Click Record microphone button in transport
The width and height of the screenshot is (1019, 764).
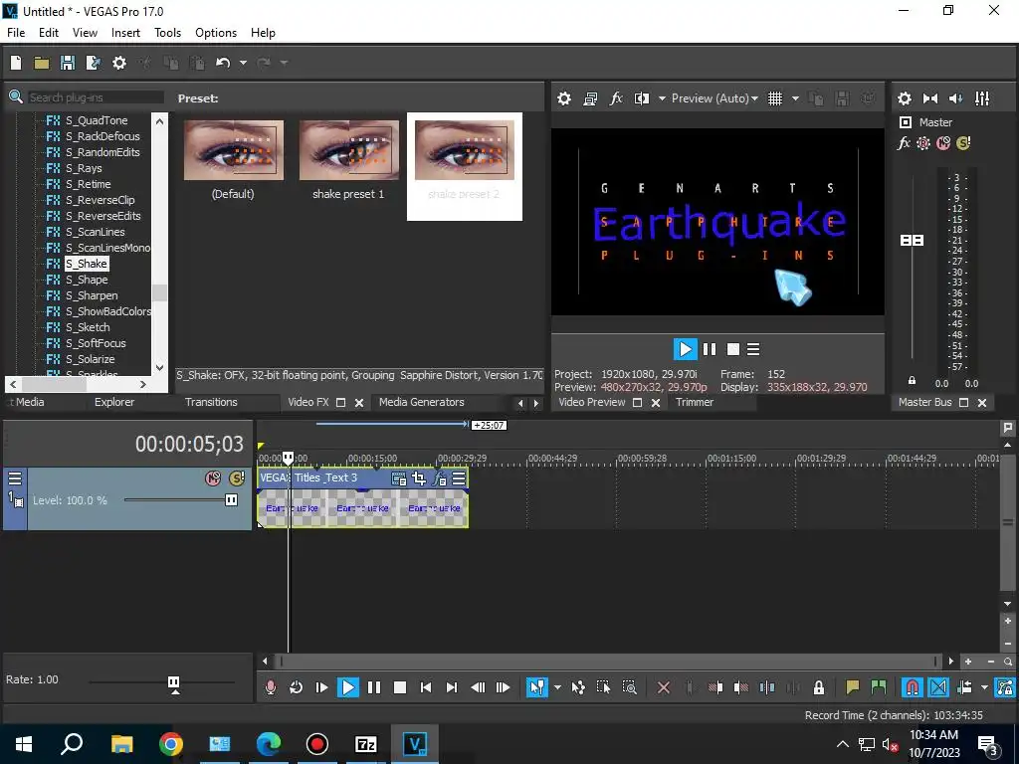[271, 687]
